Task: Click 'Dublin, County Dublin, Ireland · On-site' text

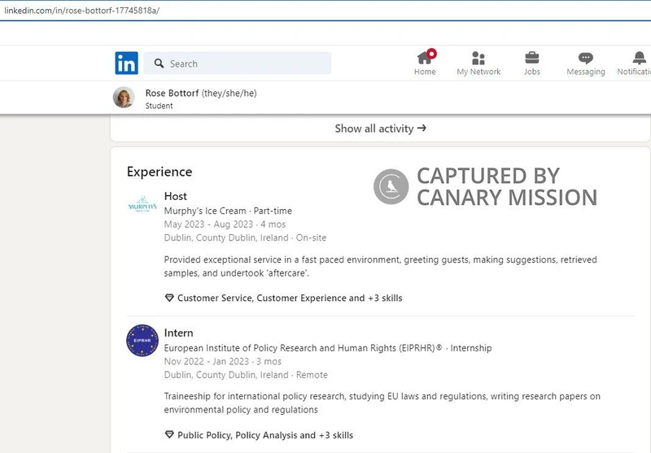Action: tap(245, 237)
